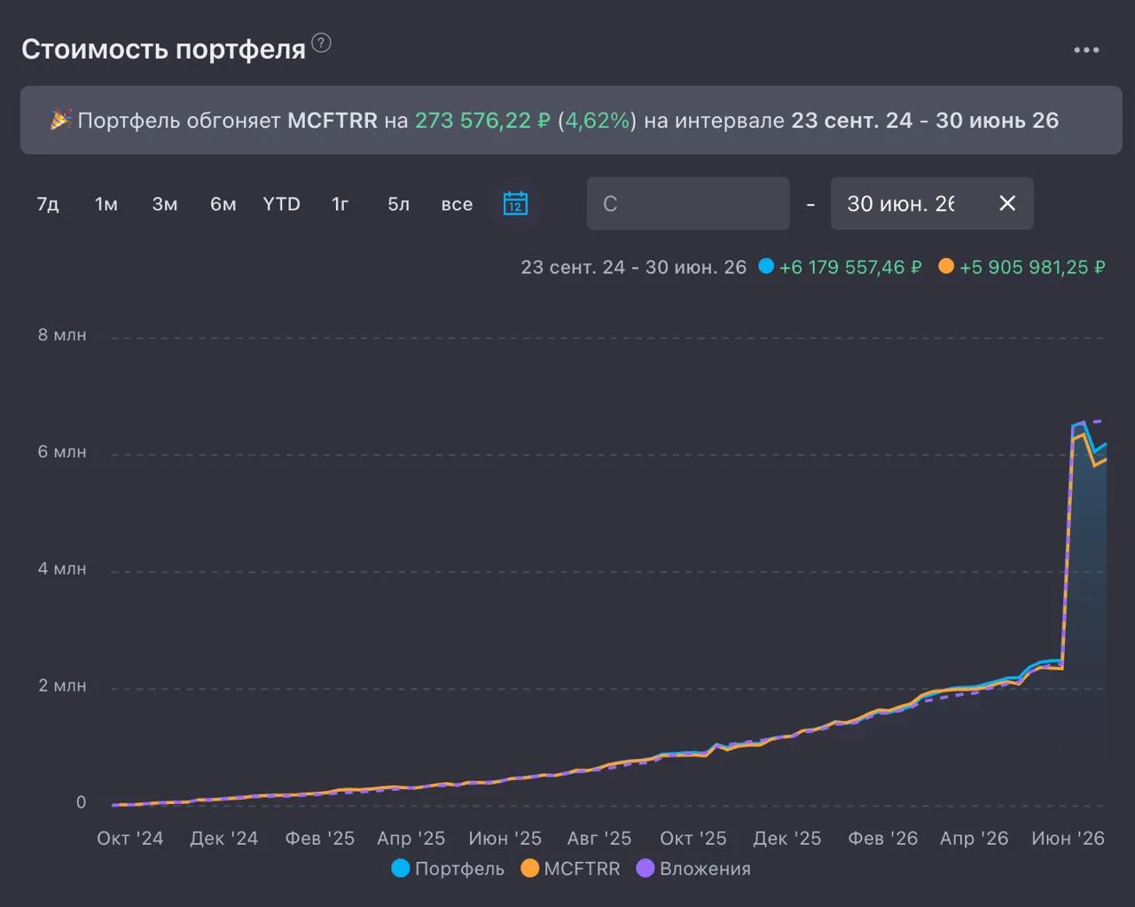Open the three-dot options menu

point(1086,51)
